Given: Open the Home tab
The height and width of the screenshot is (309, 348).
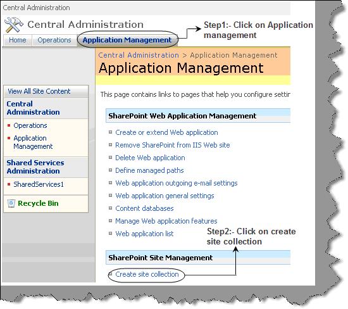Looking at the screenshot, I should pyautogui.click(x=18, y=40).
